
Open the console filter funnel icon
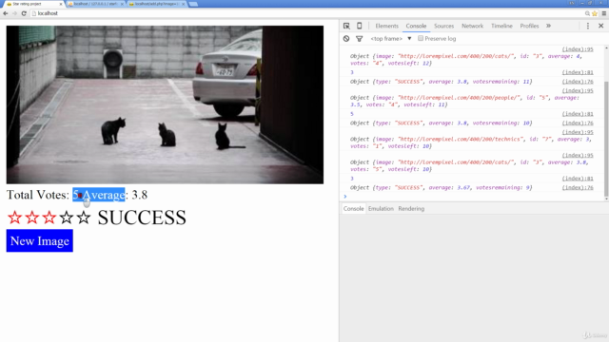coord(360,39)
